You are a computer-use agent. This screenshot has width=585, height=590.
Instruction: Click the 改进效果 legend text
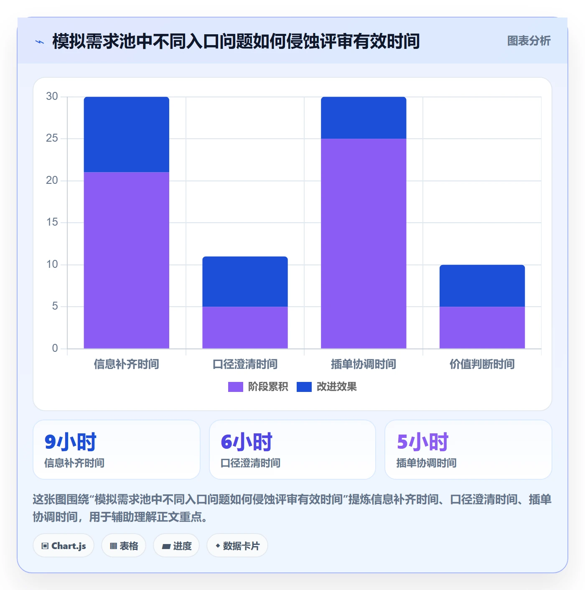[x=337, y=387]
